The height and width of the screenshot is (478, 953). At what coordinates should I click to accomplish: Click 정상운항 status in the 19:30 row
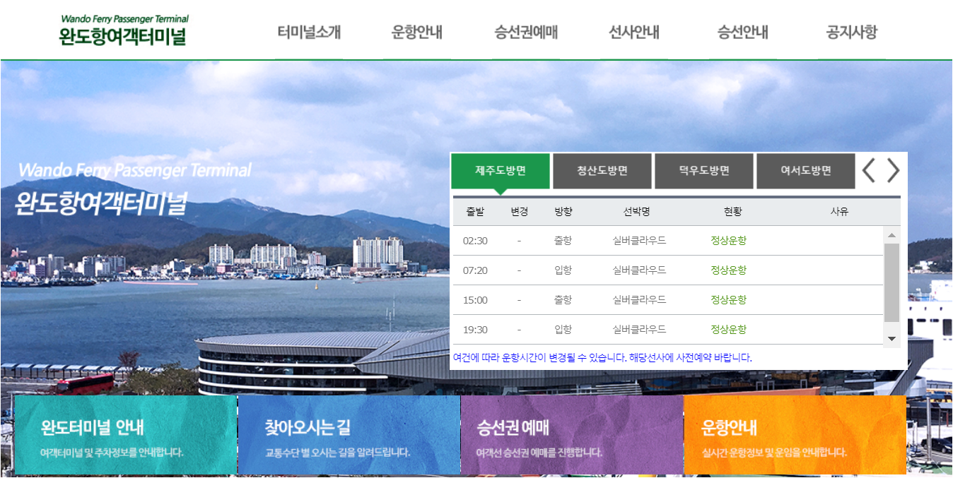[x=728, y=330]
